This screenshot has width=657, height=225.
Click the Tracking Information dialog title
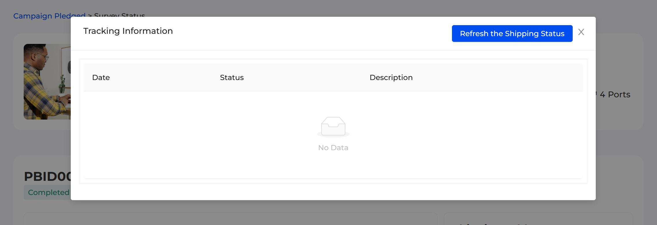(128, 31)
